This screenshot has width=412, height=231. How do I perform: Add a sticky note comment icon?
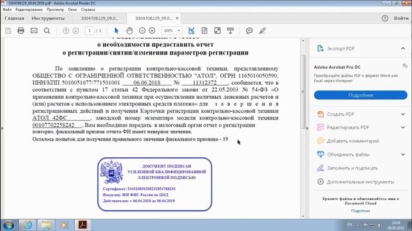[249, 31]
